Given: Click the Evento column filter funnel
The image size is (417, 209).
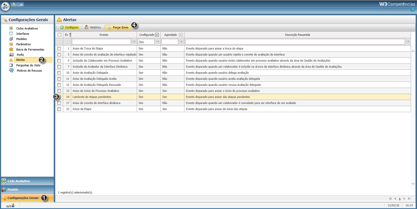Looking at the screenshot, I should point(134,42).
